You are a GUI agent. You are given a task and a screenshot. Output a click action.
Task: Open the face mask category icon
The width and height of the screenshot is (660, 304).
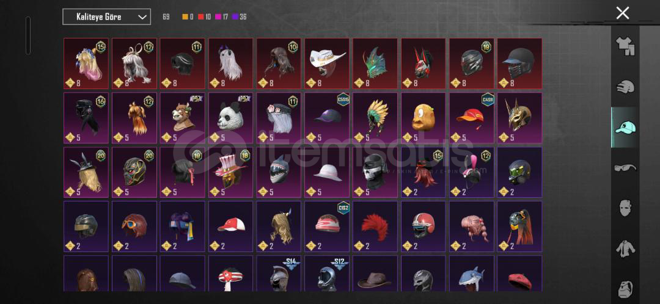pos(625,208)
